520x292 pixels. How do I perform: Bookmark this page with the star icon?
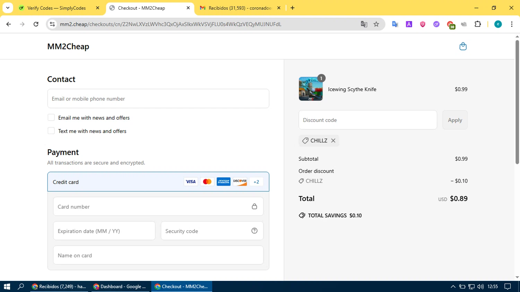click(376, 24)
